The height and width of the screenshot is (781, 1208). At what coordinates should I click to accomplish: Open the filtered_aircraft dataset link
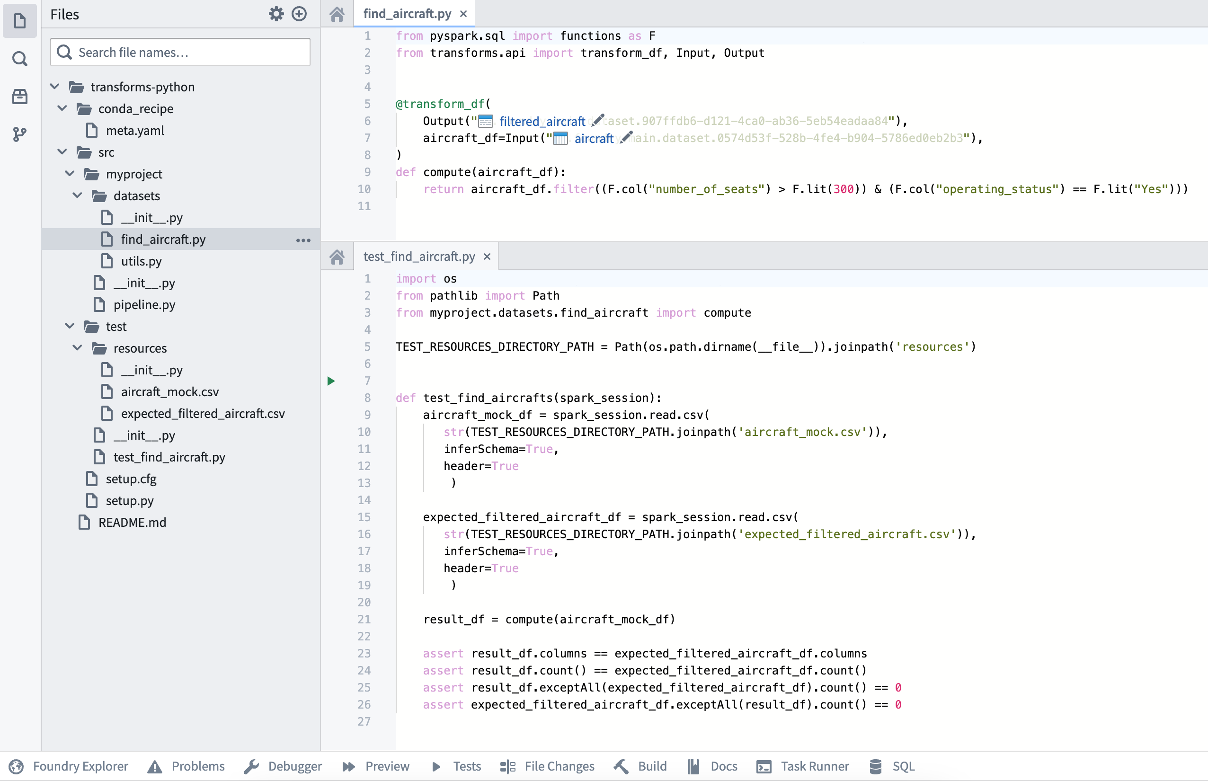pyautogui.click(x=542, y=121)
